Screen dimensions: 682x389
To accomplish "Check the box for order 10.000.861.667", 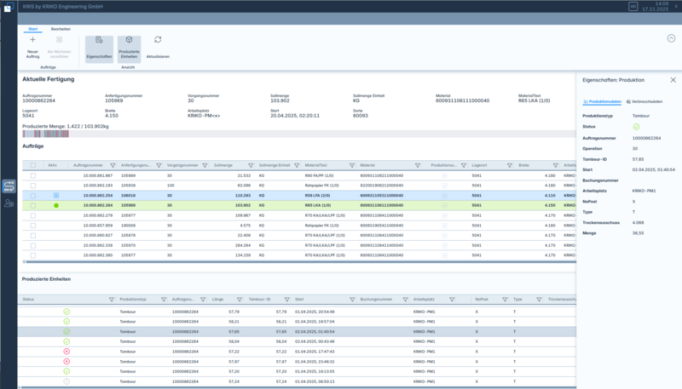I will 33,175.
